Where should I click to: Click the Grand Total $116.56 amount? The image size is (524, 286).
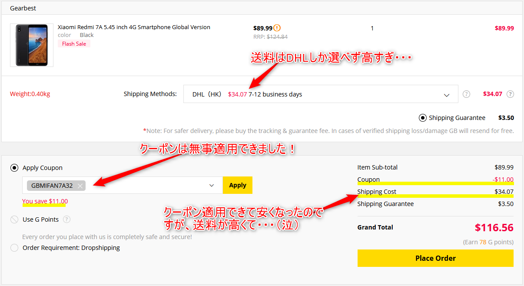[x=494, y=227]
